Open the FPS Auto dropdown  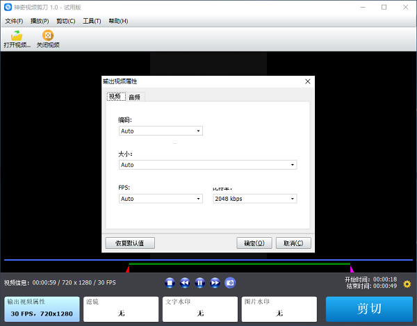(x=161, y=199)
